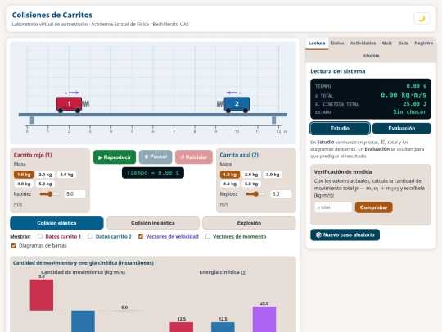Image resolution: width=442 pixels, height=332 pixels.
Task: Click red cart Rapidez slider
Action: click(x=50, y=194)
